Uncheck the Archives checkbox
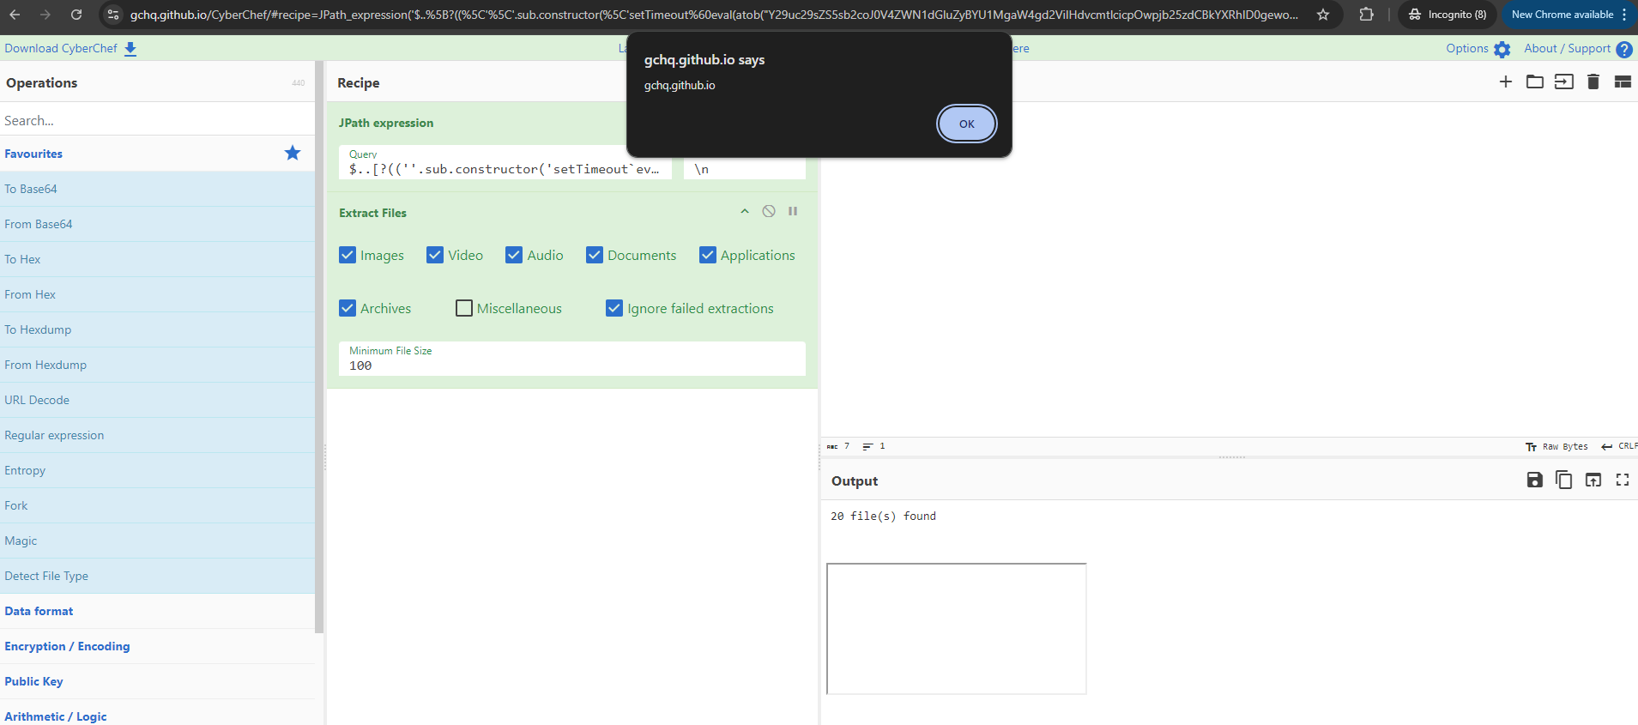Viewport: 1638px width, 725px height. (348, 308)
